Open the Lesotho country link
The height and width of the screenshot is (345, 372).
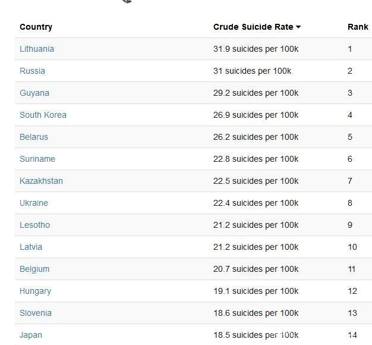click(x=34, y=225)
